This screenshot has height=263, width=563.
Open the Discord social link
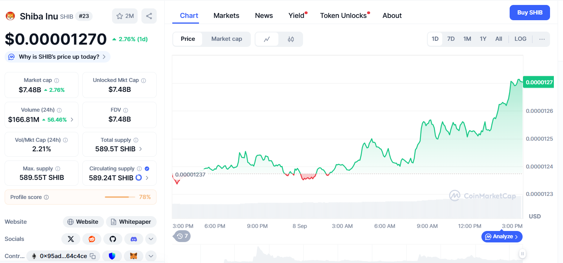[x=134, y=239]
